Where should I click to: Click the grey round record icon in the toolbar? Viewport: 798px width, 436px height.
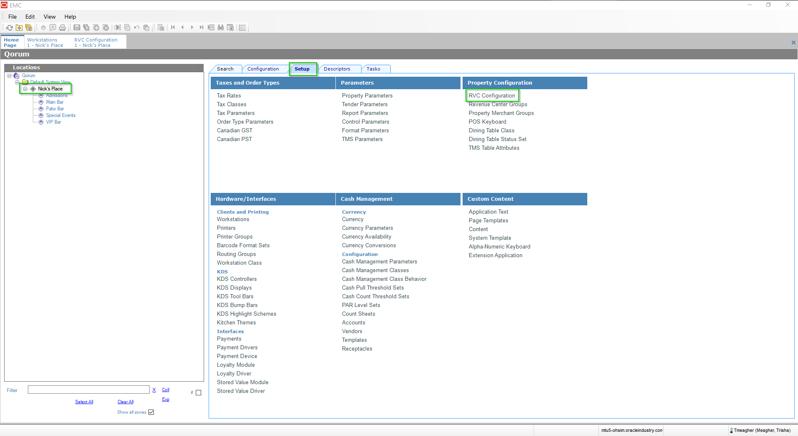[43, 28]
